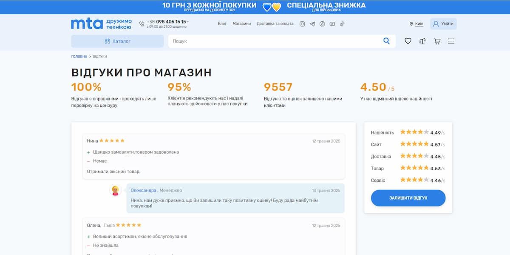Click the ВІДГУКИ breadcrumb text

(100, 56)
